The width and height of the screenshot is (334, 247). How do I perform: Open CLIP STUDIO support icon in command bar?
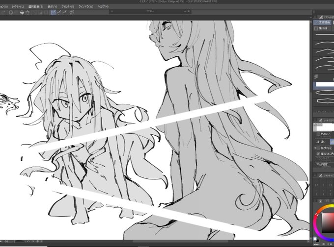pyautogui.click(x=72, y=13)
